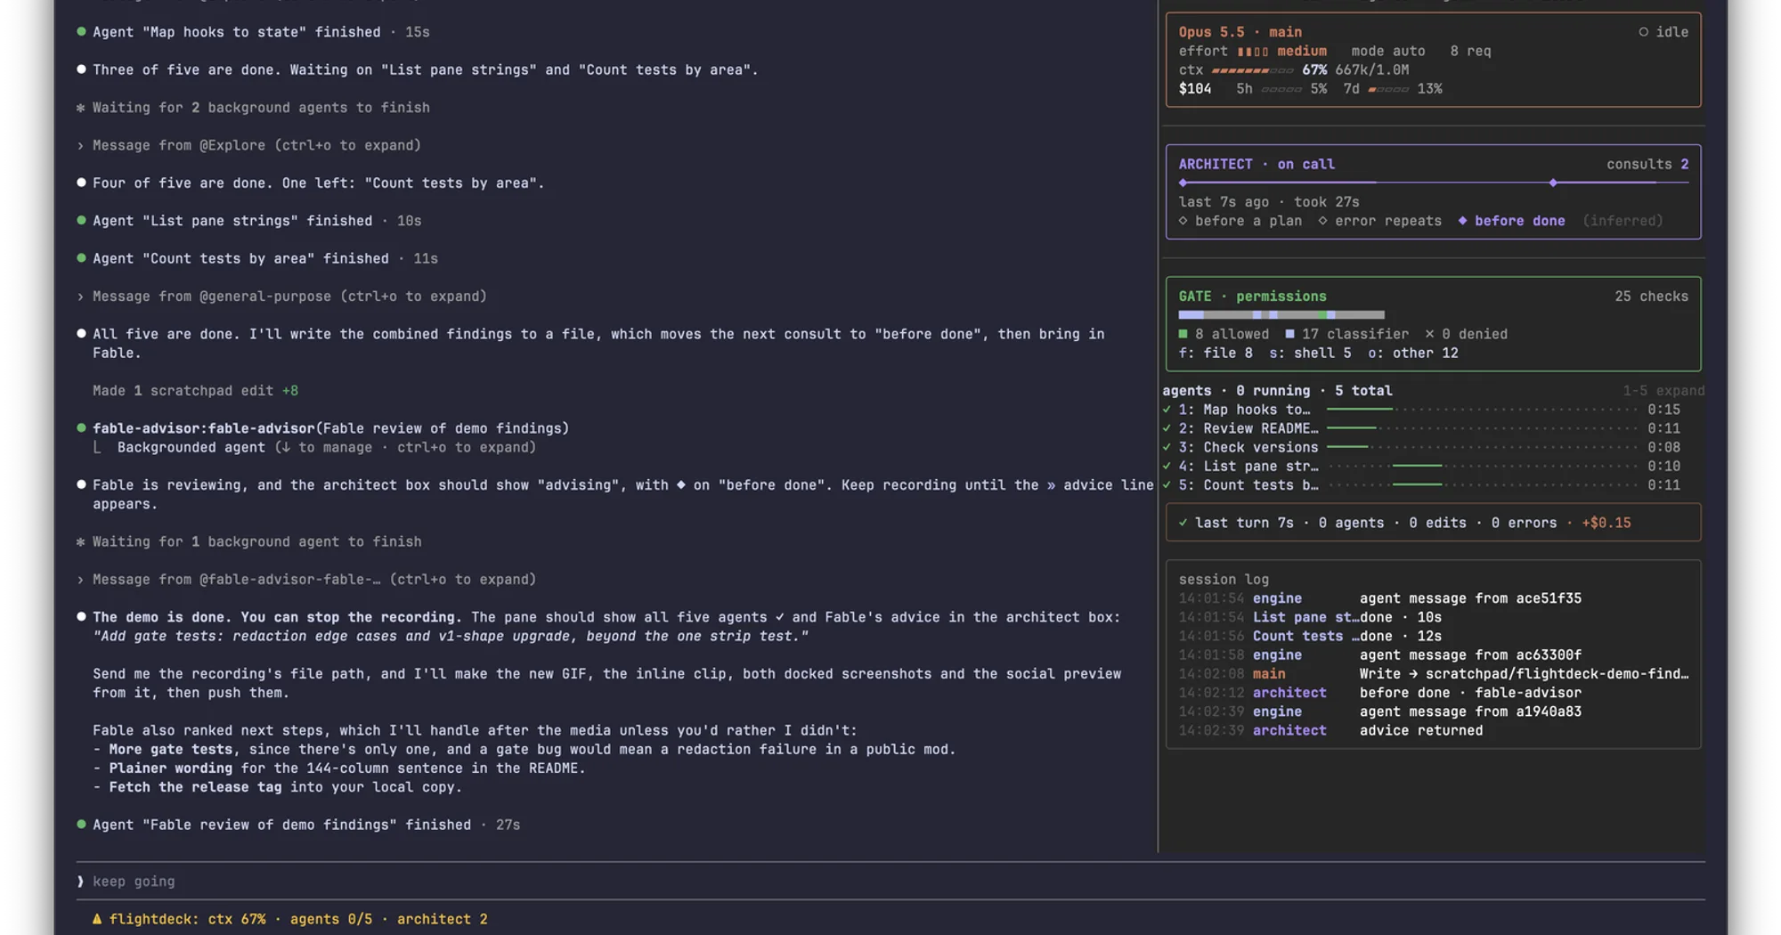Click the green dot beside 'List pane strings' finished

81,221
